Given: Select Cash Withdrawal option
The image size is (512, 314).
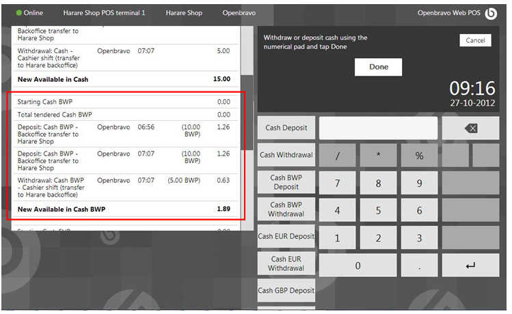Looking at the screenshot, I should pyautogui.click(x=286, y=155).
